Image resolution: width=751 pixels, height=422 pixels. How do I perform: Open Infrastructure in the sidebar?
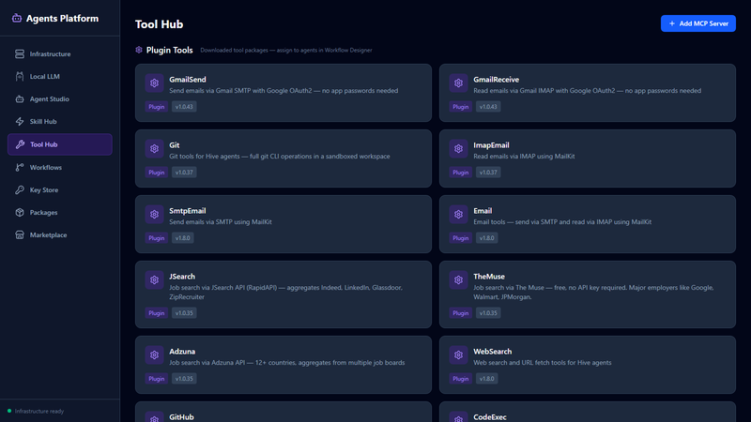click(50, 54)
